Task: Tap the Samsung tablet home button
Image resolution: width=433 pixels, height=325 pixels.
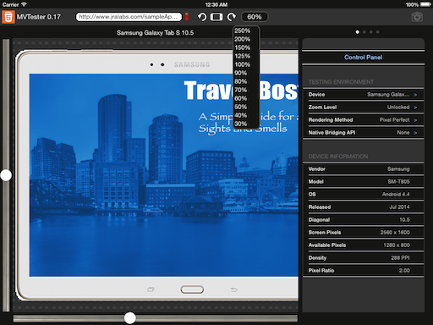Action: 192,289
